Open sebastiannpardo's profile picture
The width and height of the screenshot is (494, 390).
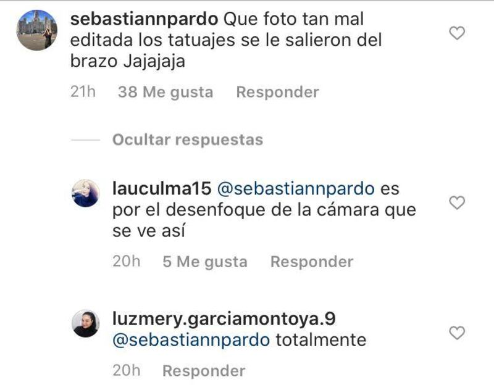point(37,30)
